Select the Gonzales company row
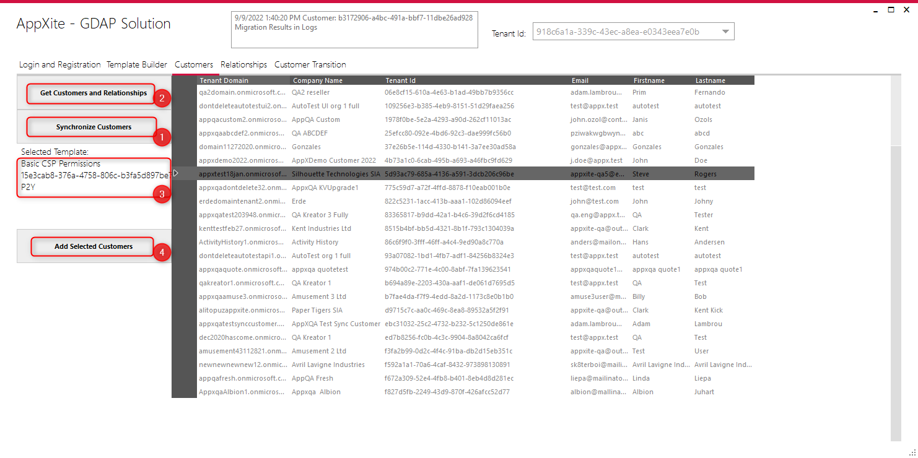The image size is (918, 458). coord(476,147)
